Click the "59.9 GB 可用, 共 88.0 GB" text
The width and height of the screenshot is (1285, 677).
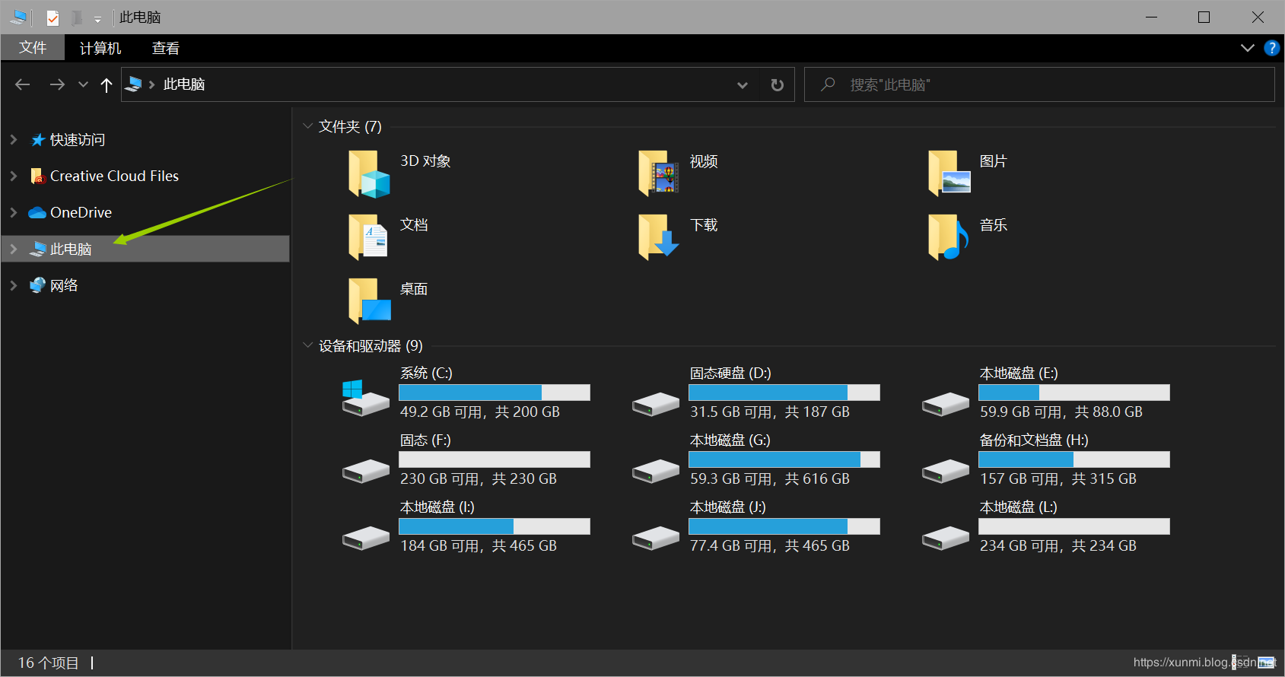tap(1061, 412)
